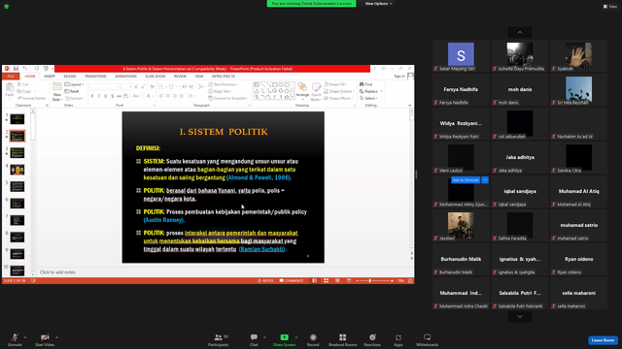Select slide 4 thumbnail in slide panel
This screenshot has width=622, height=349.
pos(17,170)
